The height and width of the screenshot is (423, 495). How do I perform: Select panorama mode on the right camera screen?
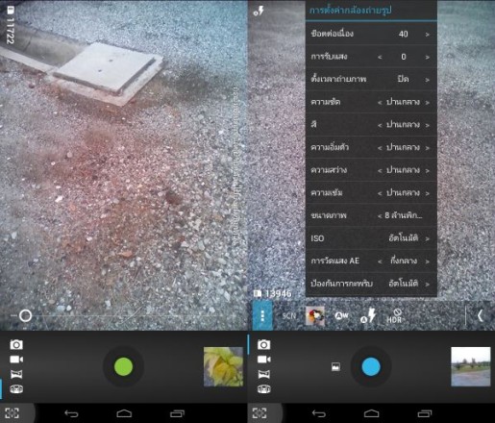263,374
